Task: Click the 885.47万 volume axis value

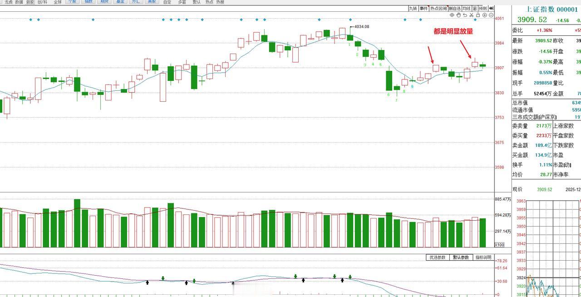Action: (x=503, y=199)
